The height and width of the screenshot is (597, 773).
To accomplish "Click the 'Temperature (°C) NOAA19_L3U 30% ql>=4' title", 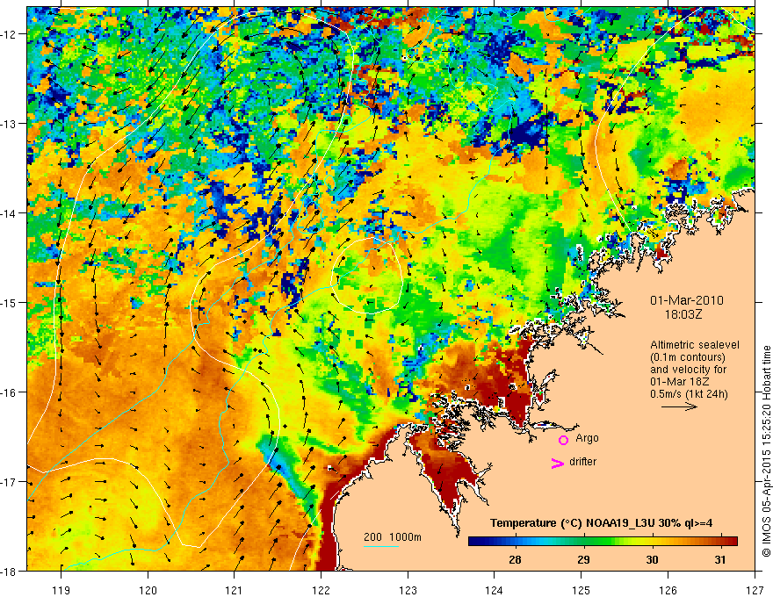I will (601, 523).
